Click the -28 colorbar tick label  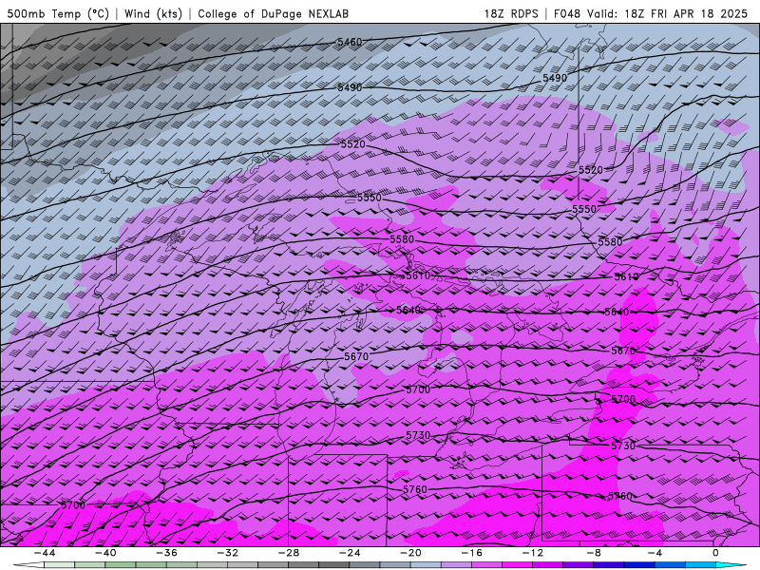[289, 553]
